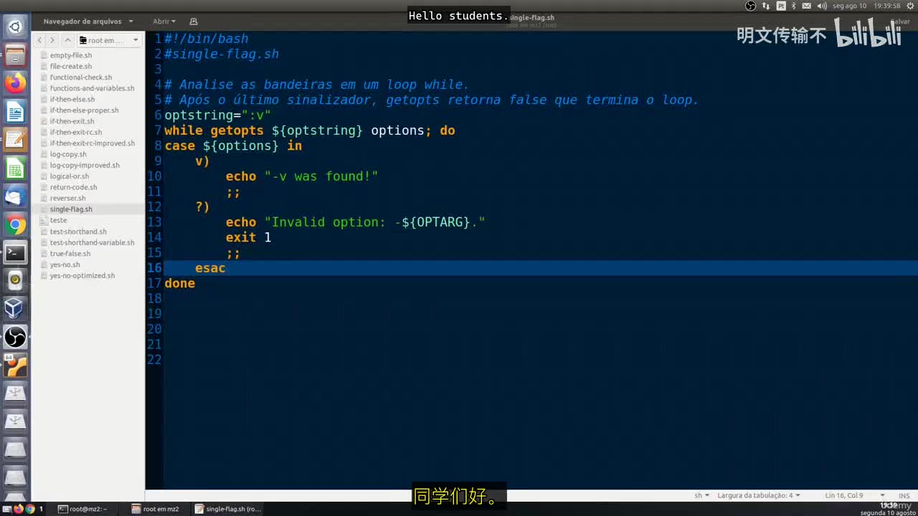Open VirtualBox from the dock

click(x=15, y=309)
